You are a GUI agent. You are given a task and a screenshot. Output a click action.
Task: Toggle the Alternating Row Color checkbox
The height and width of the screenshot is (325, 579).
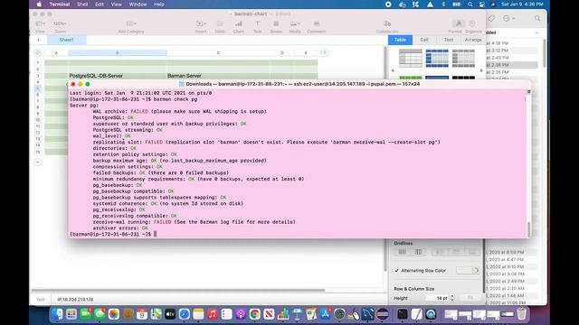396,271
